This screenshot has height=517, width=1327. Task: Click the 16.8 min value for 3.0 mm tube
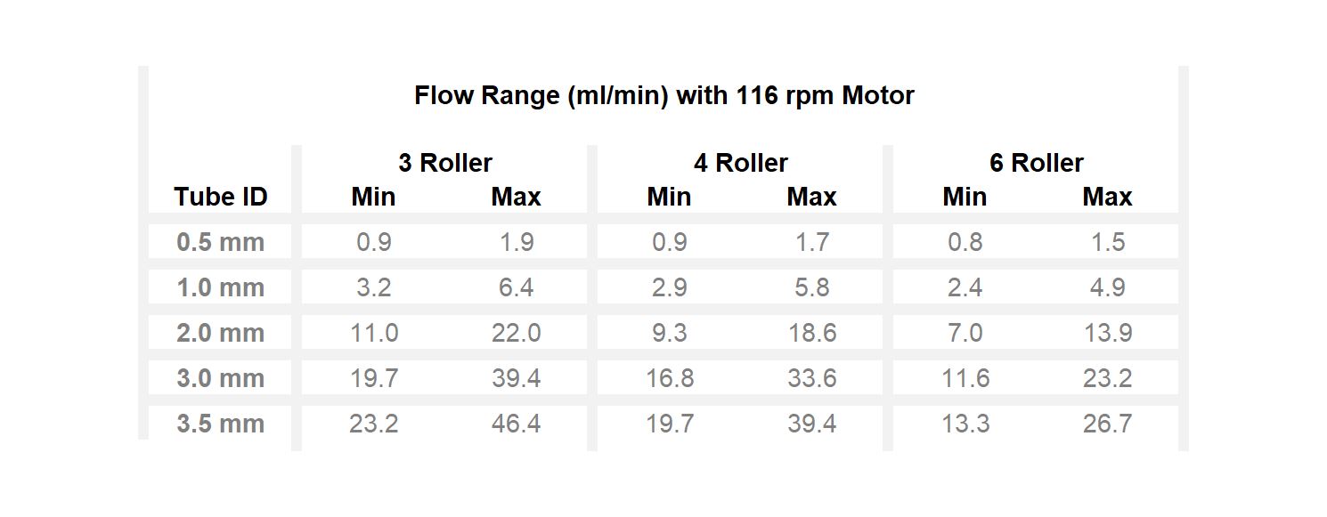pos(670,378)
